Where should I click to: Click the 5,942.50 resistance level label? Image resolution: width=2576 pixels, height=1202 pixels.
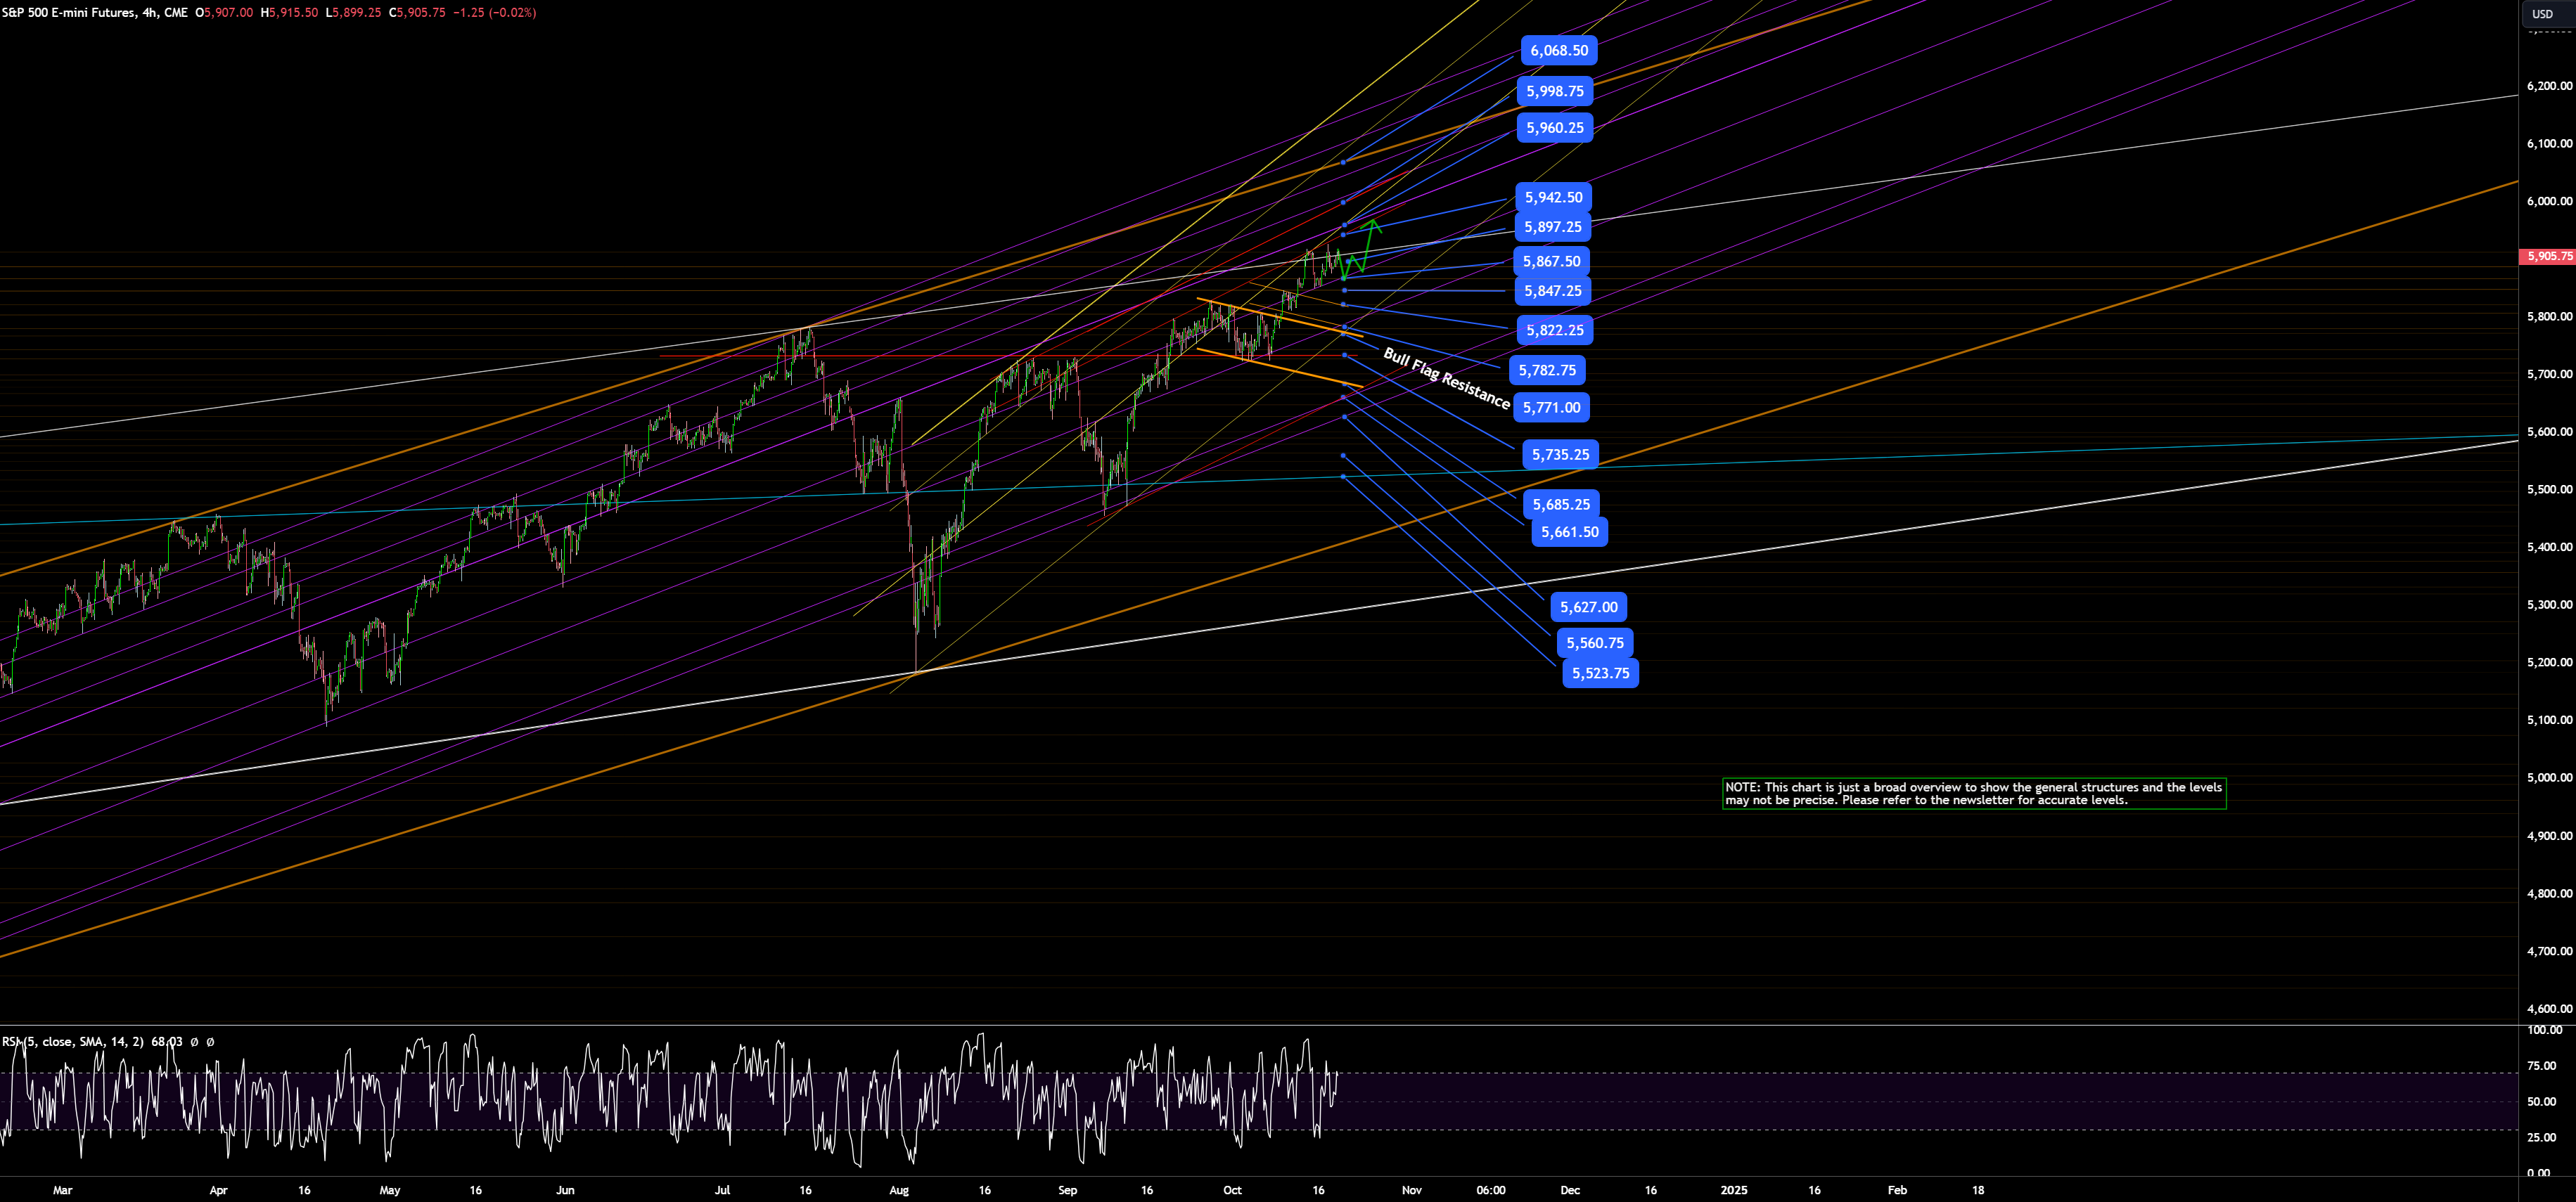[x=1554, y=197]
